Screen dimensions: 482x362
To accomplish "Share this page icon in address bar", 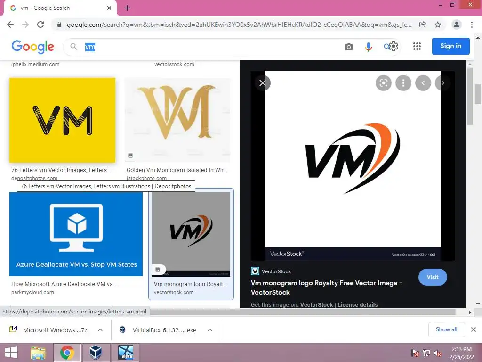I will point(423,25).
